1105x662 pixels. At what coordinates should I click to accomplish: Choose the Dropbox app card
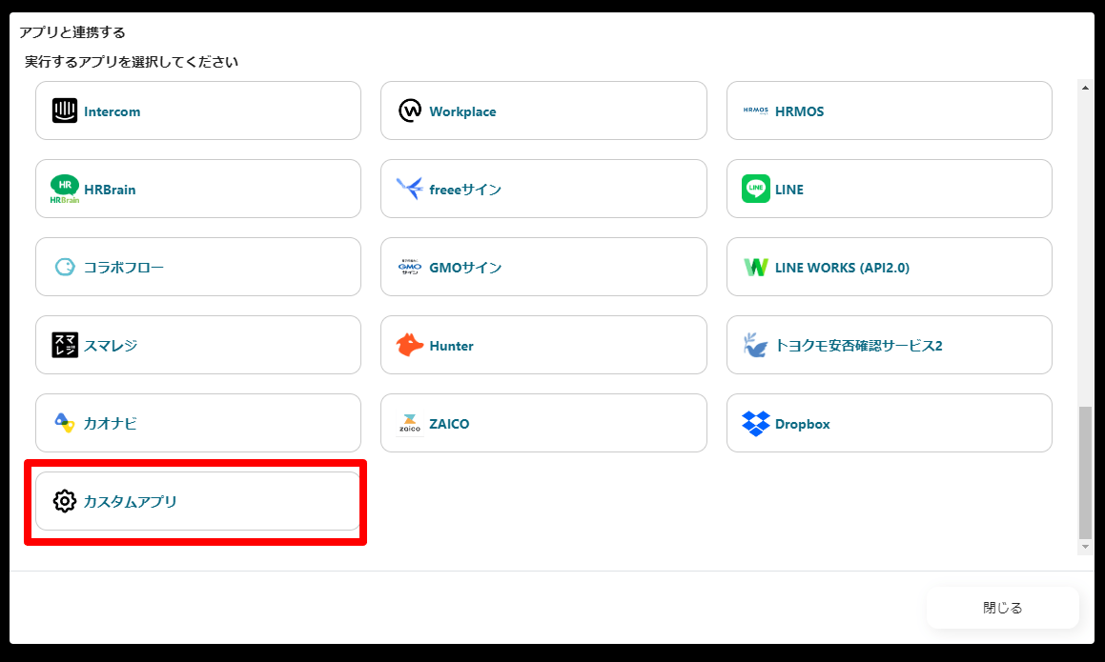pos(890,423)
